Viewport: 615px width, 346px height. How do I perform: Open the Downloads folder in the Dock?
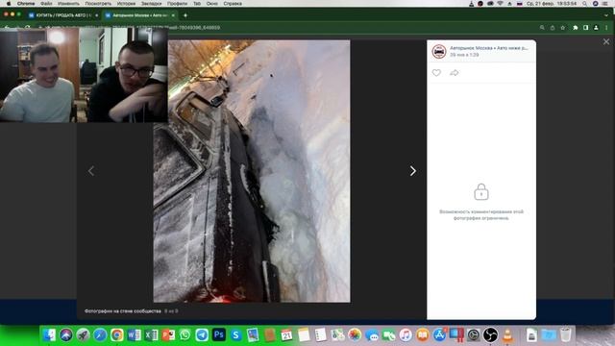[x=549, y=335]
